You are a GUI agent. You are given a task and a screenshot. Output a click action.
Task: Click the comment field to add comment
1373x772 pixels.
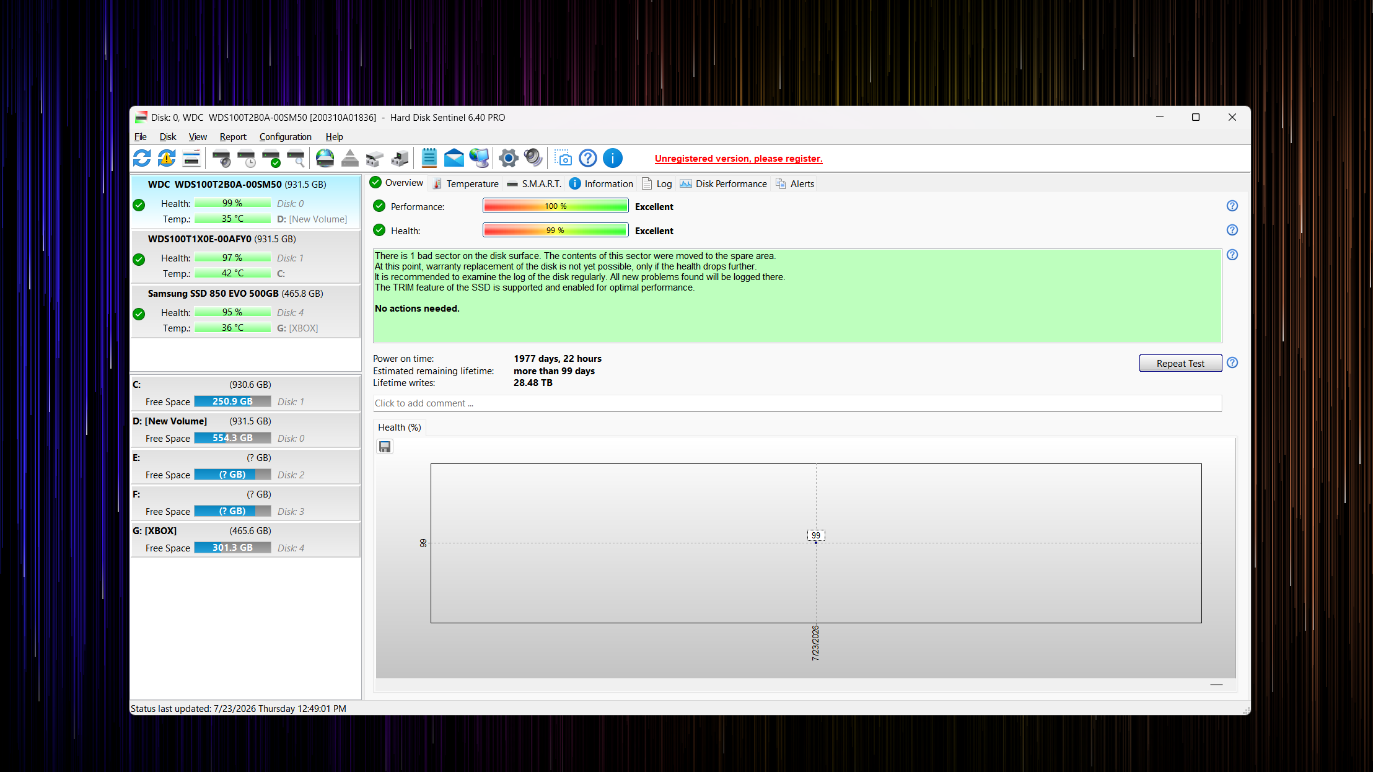coord(797,403)
